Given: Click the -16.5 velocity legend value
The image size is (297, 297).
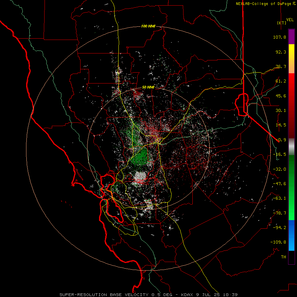Looking at the screenshot, I should tap(280, 154).
